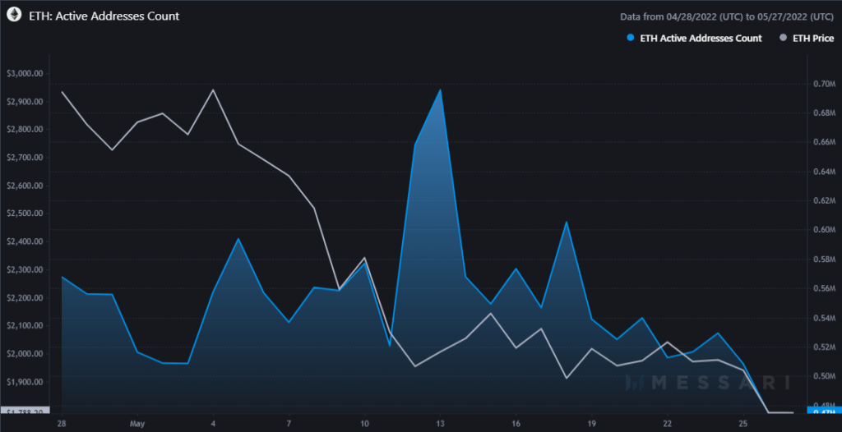
Task: Toggle the ETH Price series label
Action: [812, 38]
